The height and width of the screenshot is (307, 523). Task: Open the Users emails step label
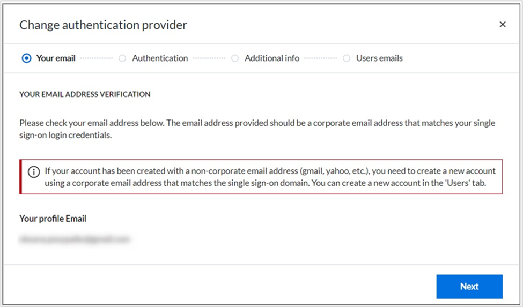point(379,58)
